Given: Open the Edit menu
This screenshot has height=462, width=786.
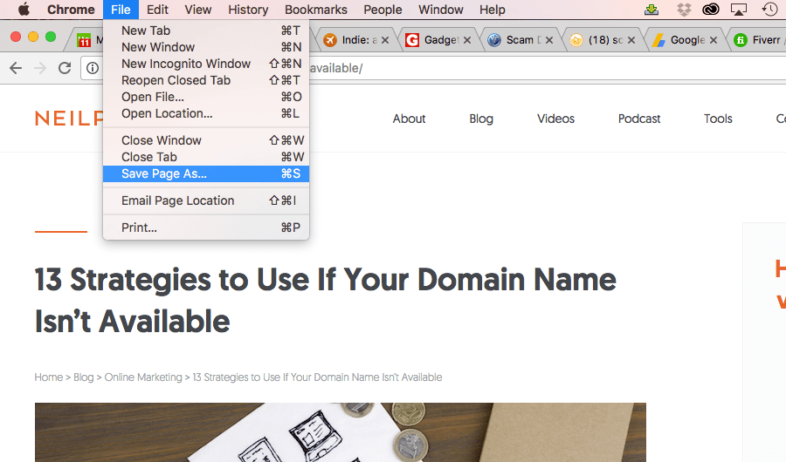Looking at the screenshot, I should (x=157, y=10).
